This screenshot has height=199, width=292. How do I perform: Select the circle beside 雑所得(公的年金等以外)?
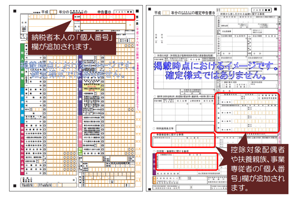155,97
